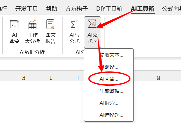Viewport: 181px width, 123px height.
Task: Open the 公式向导 ribbon tab
Action: tap(172, 9)
